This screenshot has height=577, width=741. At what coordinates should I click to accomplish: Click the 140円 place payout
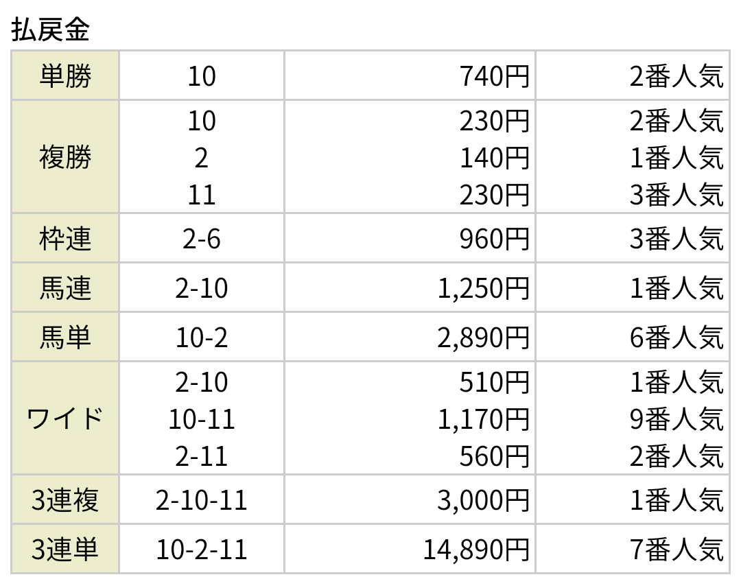tap(494, 158)
